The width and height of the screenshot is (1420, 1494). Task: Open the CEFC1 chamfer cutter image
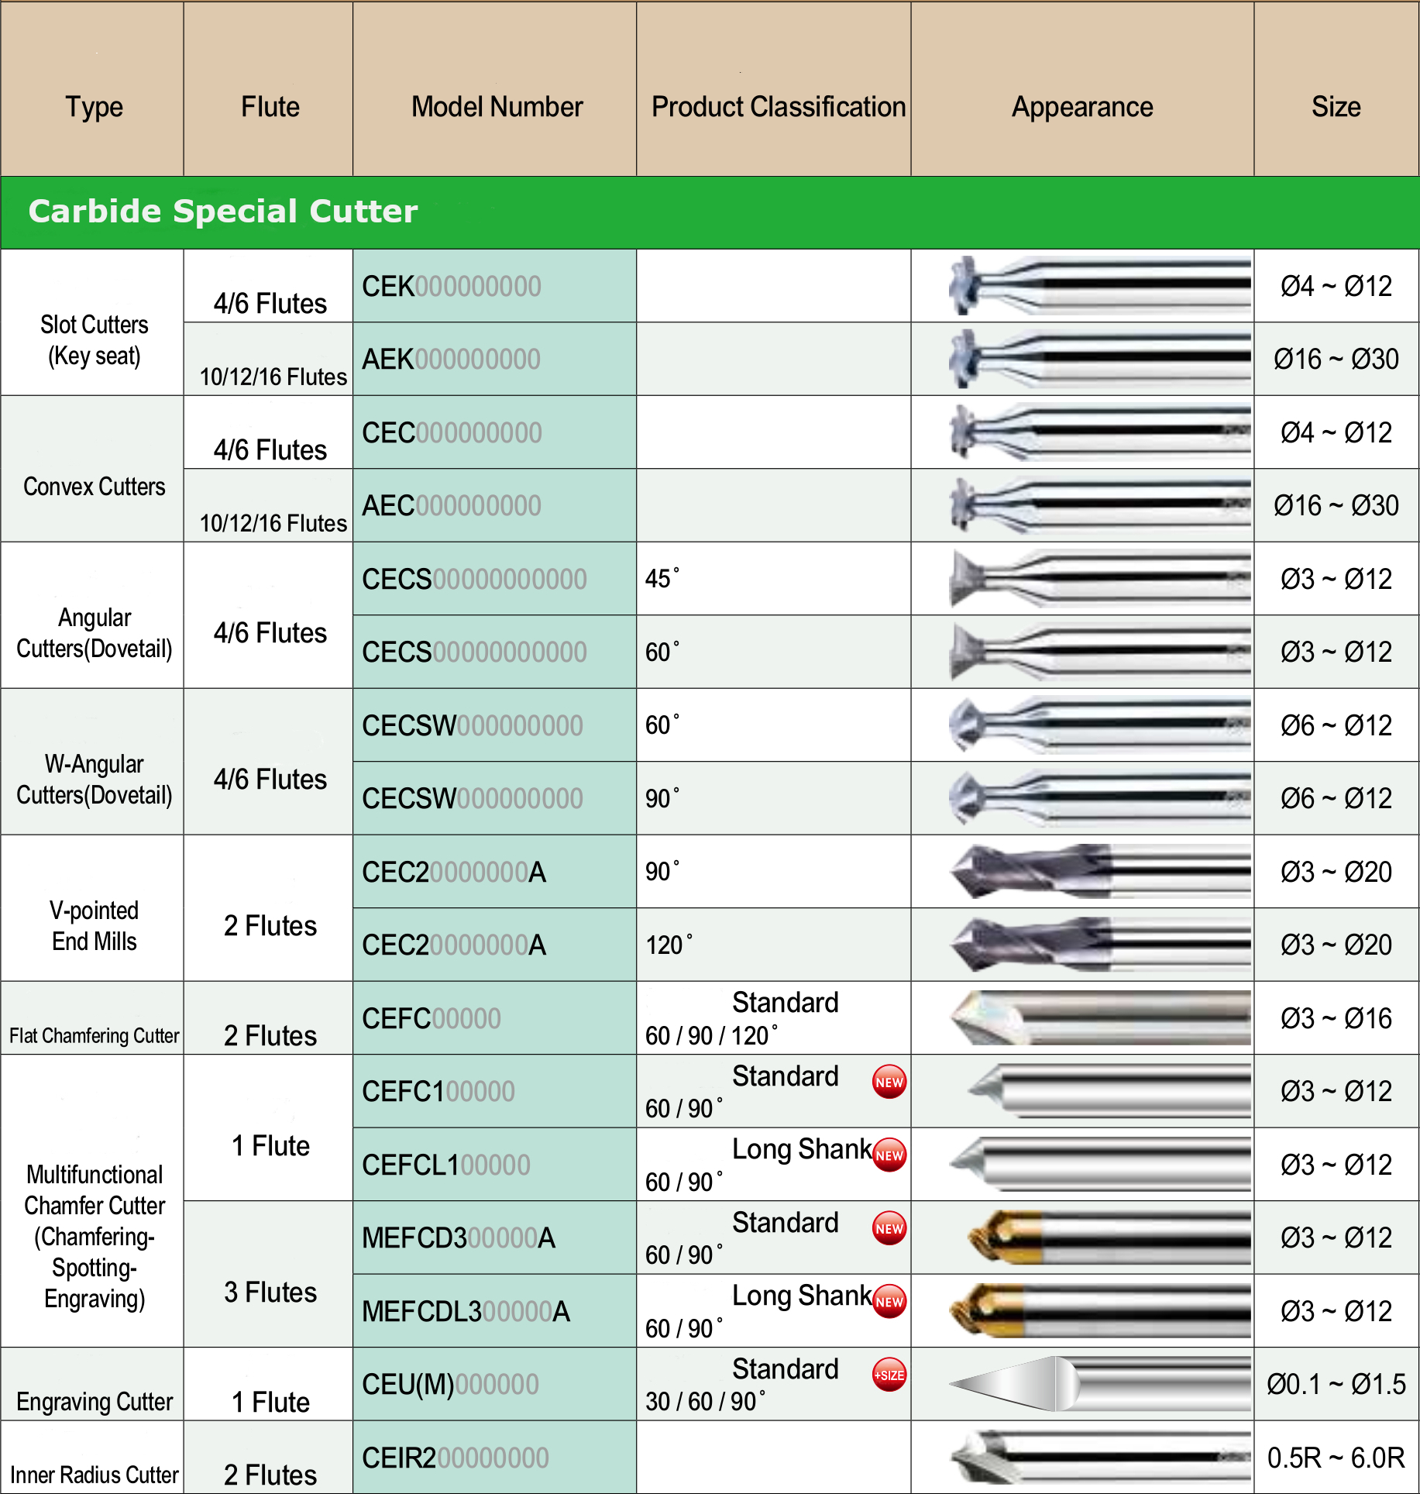(x=1109, y=1091)
